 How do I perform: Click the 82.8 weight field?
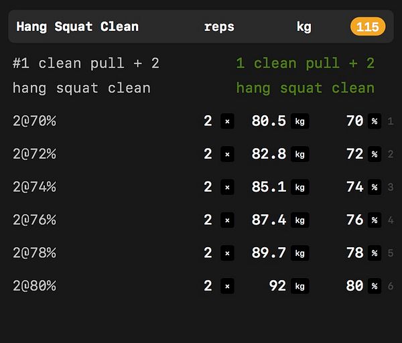pos(269,154)
